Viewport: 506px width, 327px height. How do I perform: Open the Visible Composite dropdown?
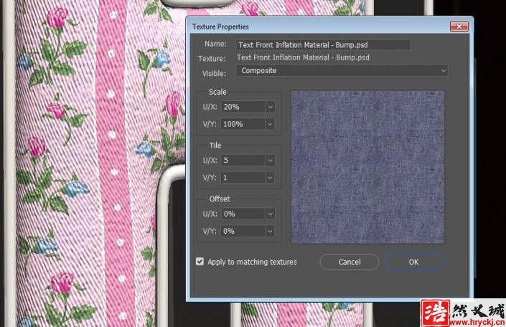(x=342, y=70)
